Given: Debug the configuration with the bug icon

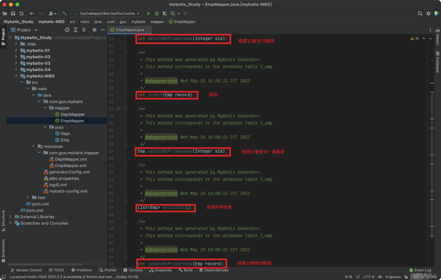Looking at the screenshot, I should [x=157, y=13].
